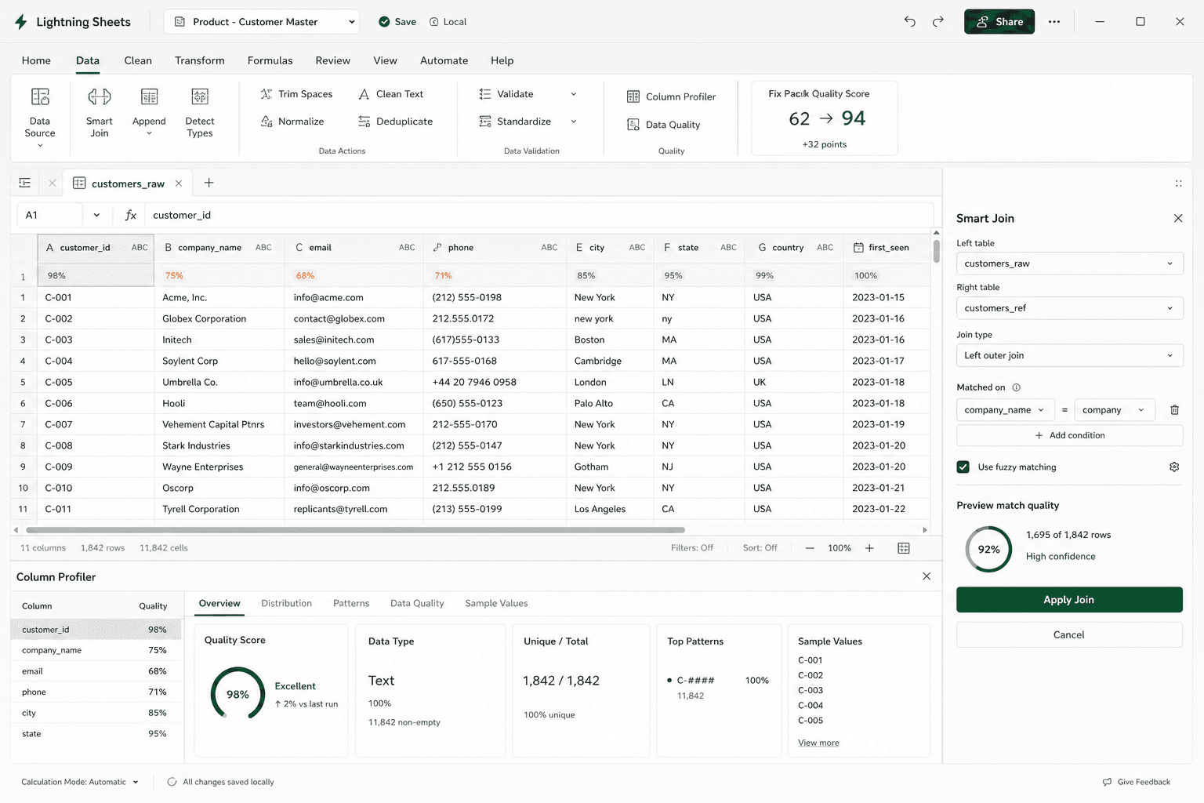
Task: Click Apply Join button
Action: [1069, 600]
